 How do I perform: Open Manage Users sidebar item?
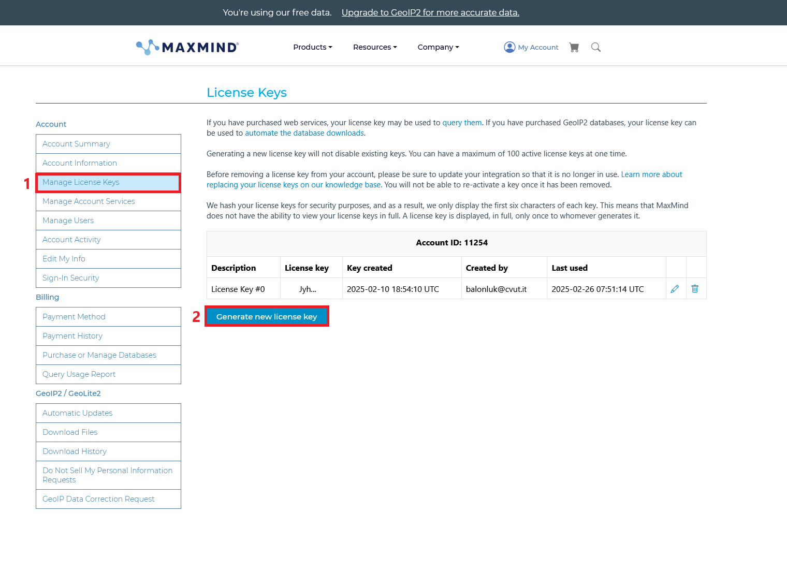pyautogui.click(x=68, y=221)
